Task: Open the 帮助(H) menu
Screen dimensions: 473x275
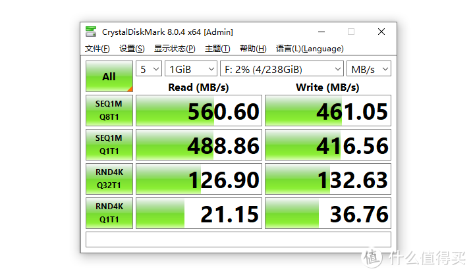Action: (x=253, y=49)
